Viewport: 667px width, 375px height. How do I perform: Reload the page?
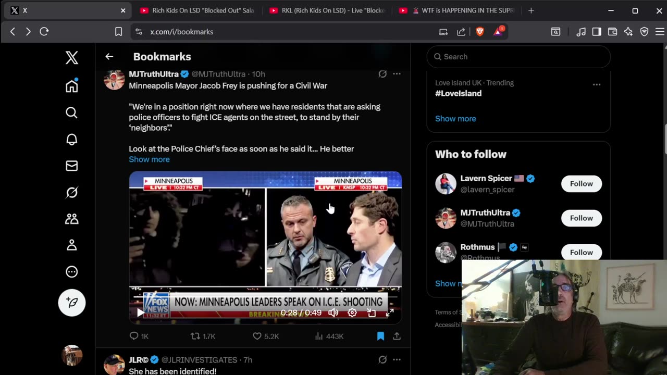44,32
